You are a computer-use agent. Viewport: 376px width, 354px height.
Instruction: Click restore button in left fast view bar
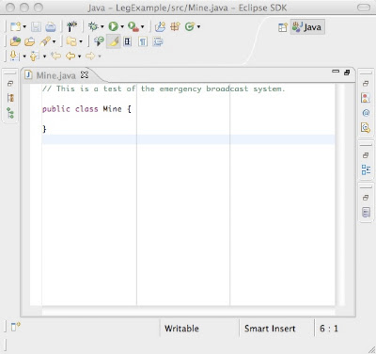click(10, 84)
